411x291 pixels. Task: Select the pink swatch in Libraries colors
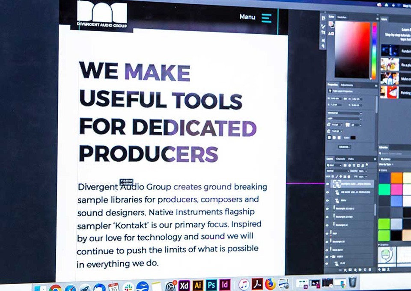(396, 189)
